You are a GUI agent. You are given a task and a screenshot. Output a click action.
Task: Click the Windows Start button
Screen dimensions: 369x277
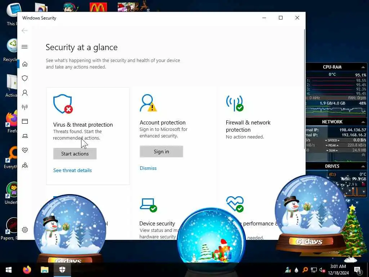(x=9, y=270)
